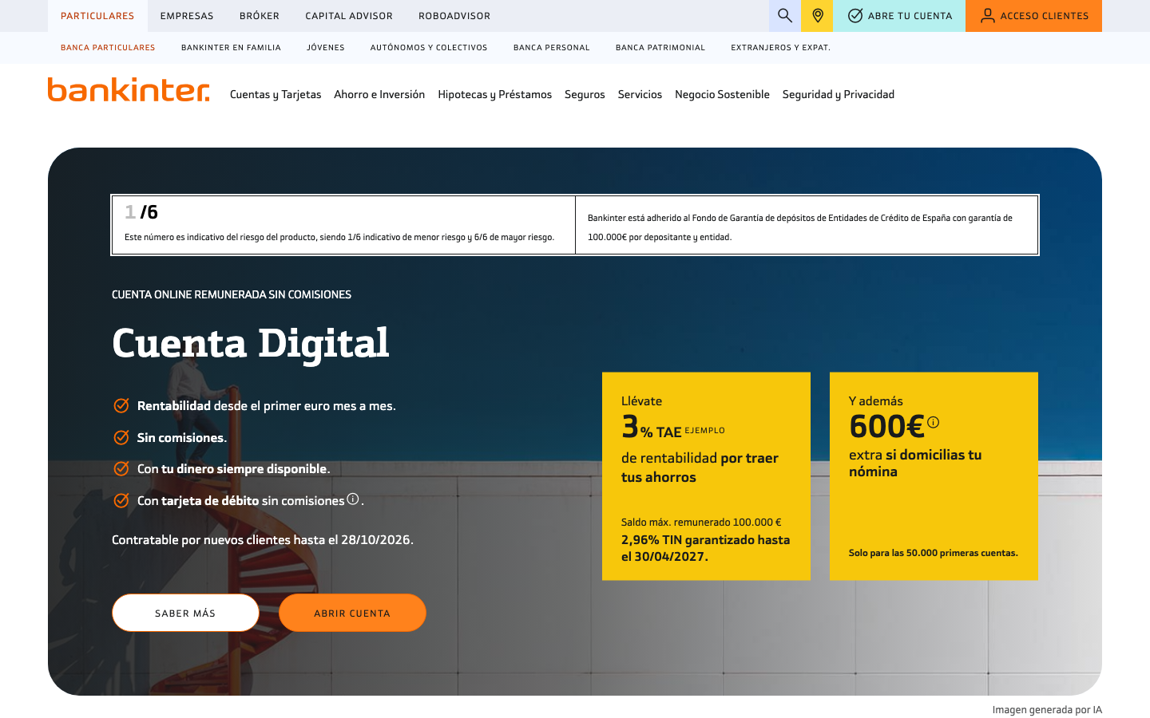
Task: Click 'Imagen generada por IA' caption
Action: point(1047,710)
